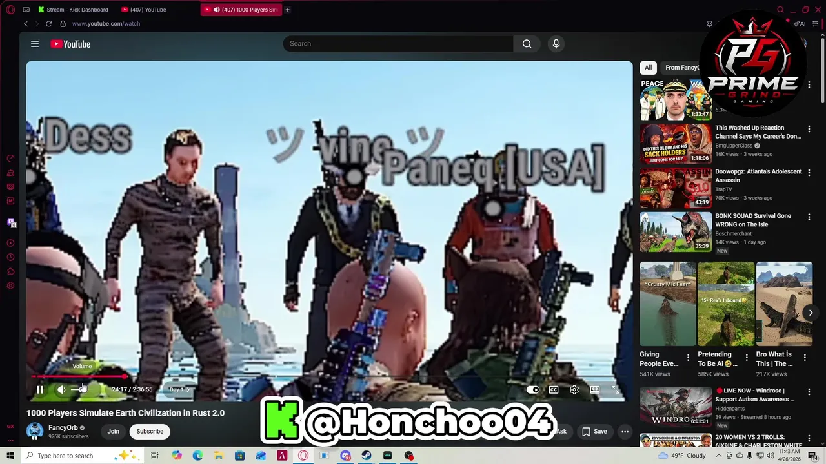Open Opera GX icon on taskbar
The image size is (826, 464).
click(x=303, y=456)
